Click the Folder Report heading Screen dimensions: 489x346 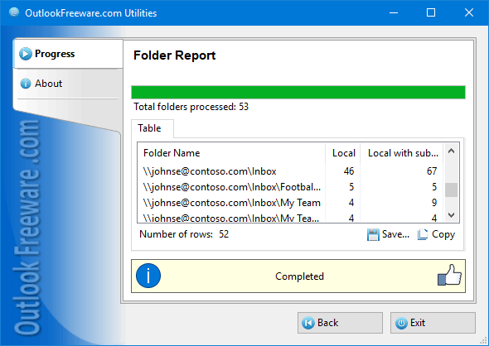pyautogui.click(x=174, y=55)
